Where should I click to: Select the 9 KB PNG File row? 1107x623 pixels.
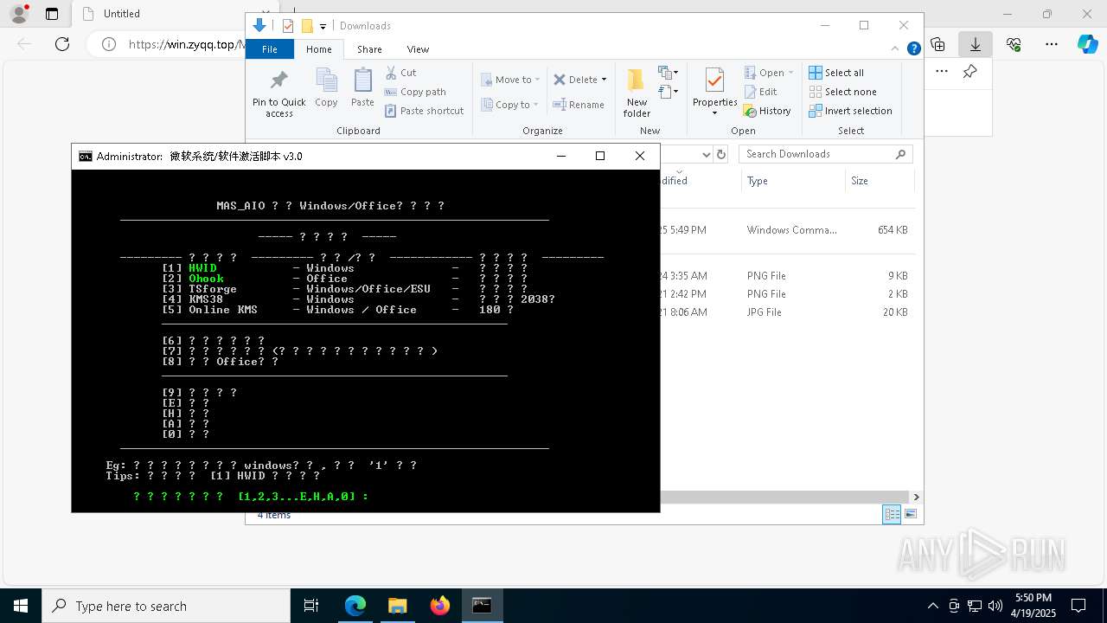point(787,276)
